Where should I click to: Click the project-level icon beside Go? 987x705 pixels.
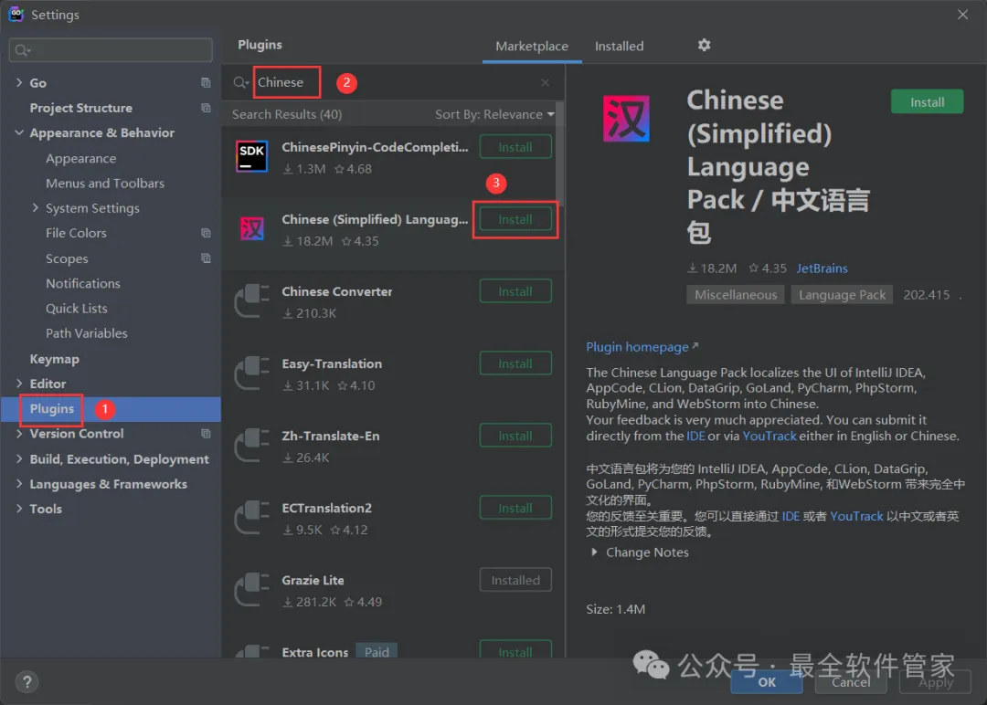(x=206, y=82)
